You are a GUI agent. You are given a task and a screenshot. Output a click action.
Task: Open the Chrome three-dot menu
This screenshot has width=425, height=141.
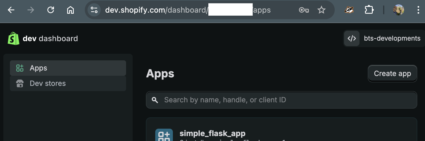pyautogui.click(x=418, y=10)
